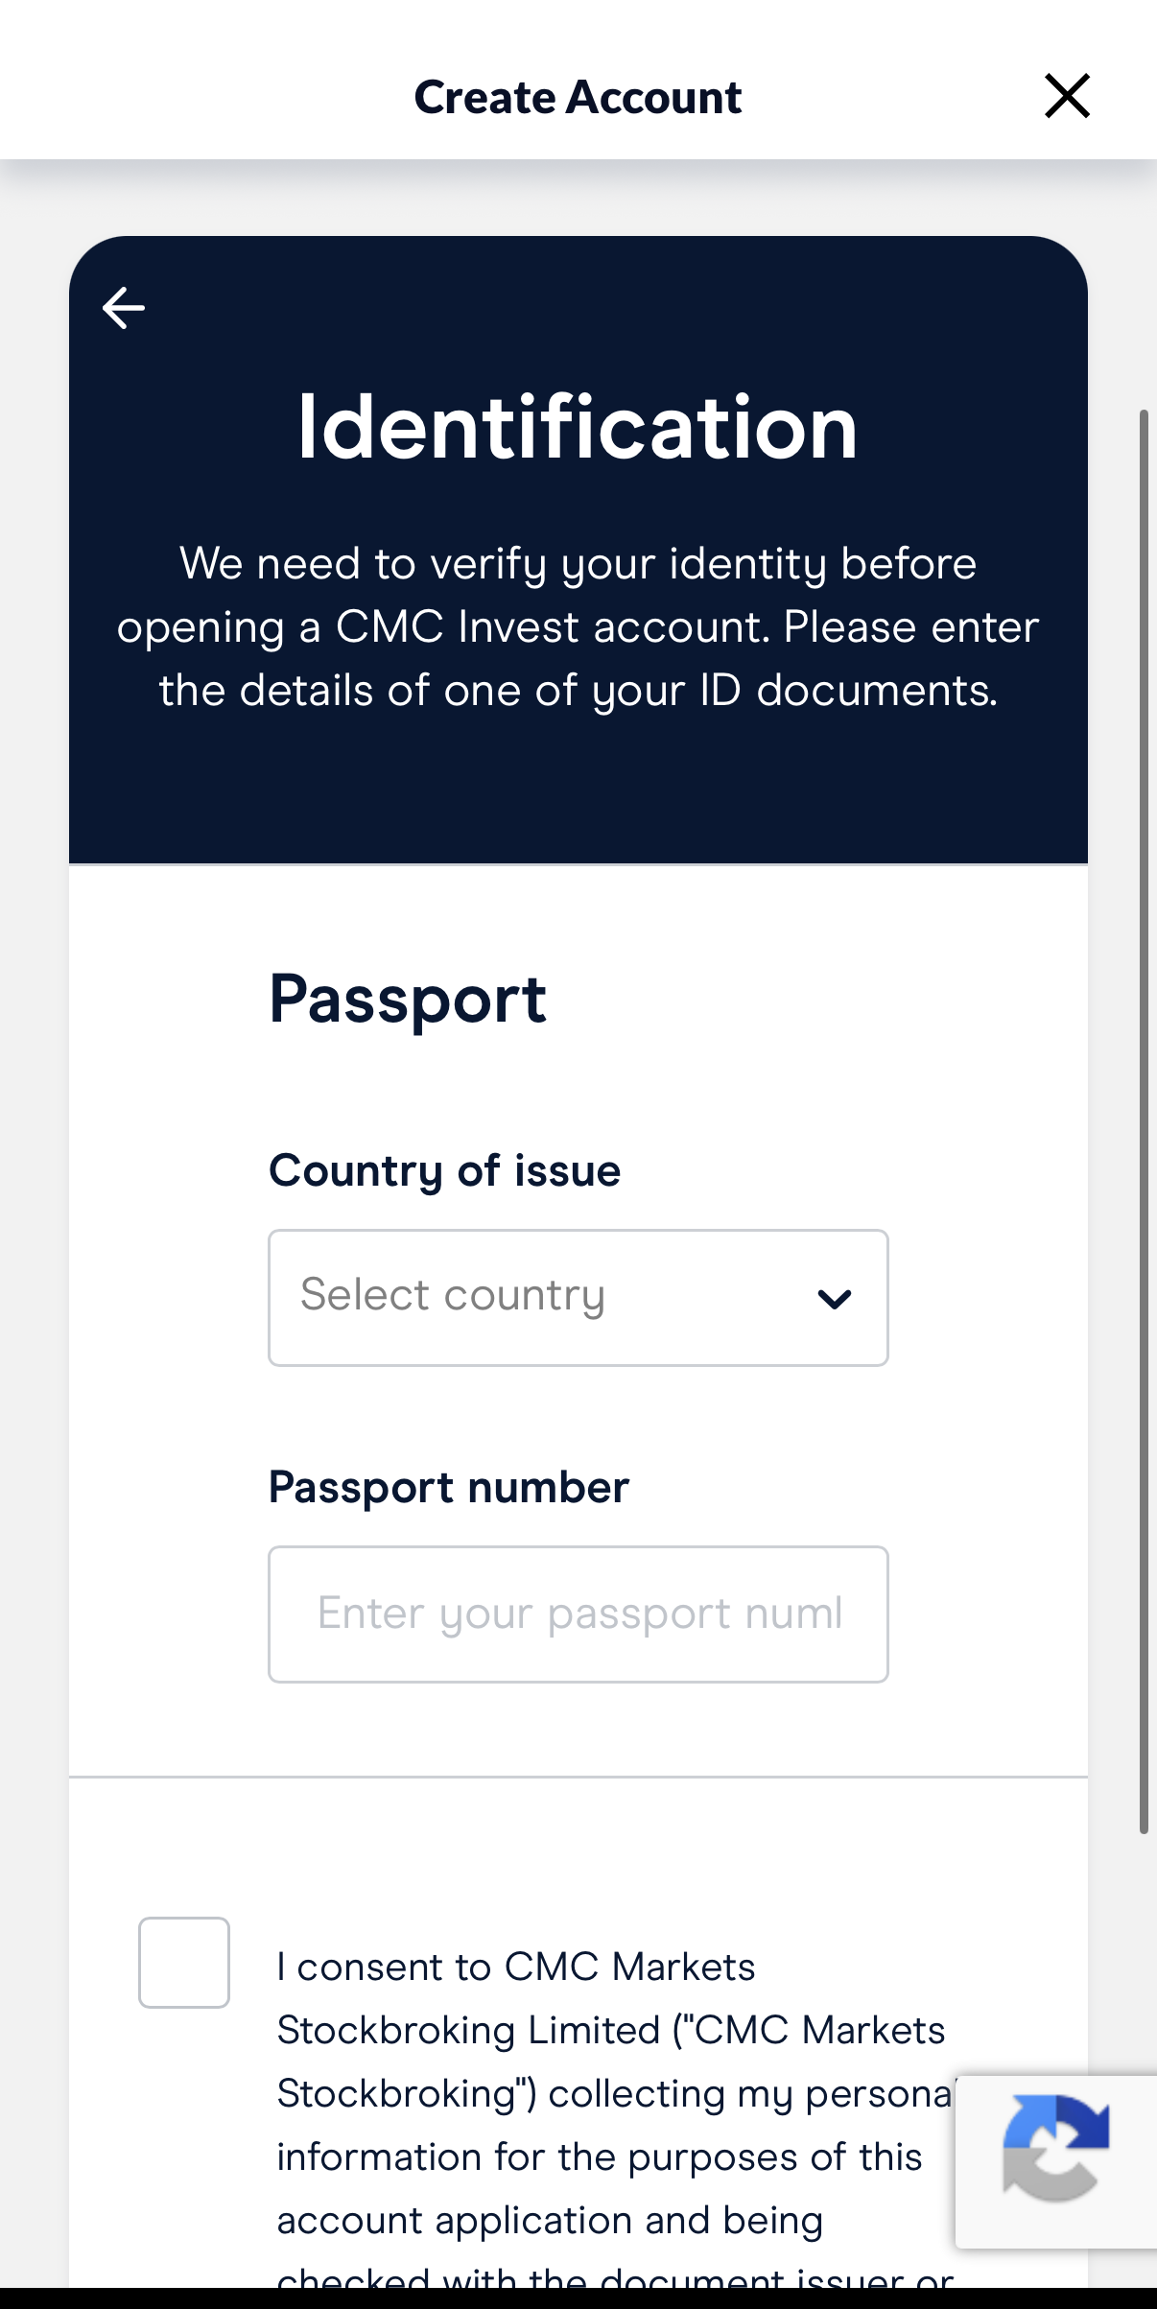
Task: Close the Create Account dialog
Action: click(1067, 96)
